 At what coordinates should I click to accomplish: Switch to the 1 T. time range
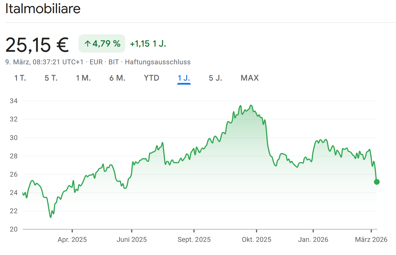coord(20,78)
